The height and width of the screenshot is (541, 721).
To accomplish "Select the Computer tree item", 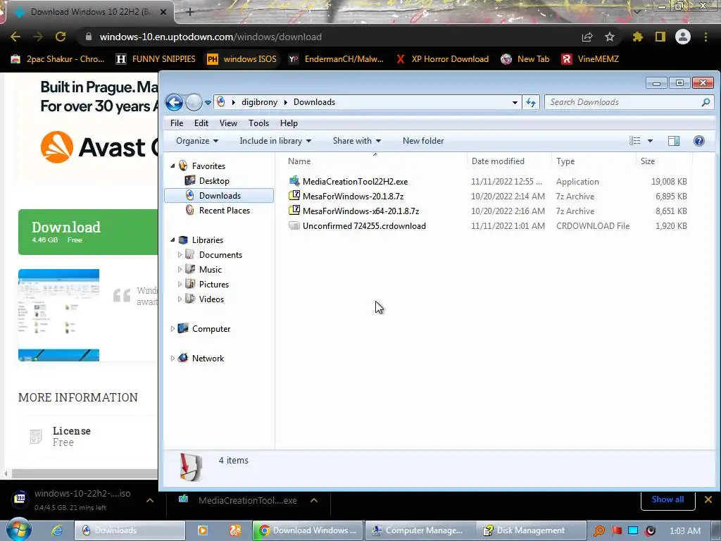I will [211, 328].
